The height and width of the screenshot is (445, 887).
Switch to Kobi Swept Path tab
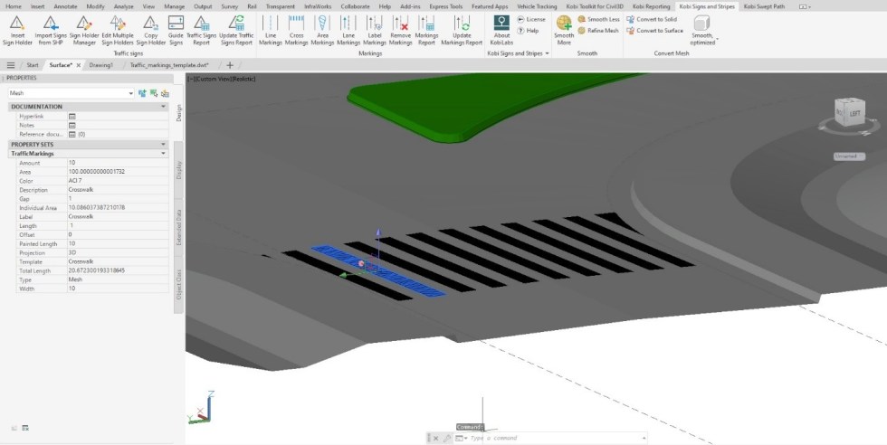click(764, 7)
